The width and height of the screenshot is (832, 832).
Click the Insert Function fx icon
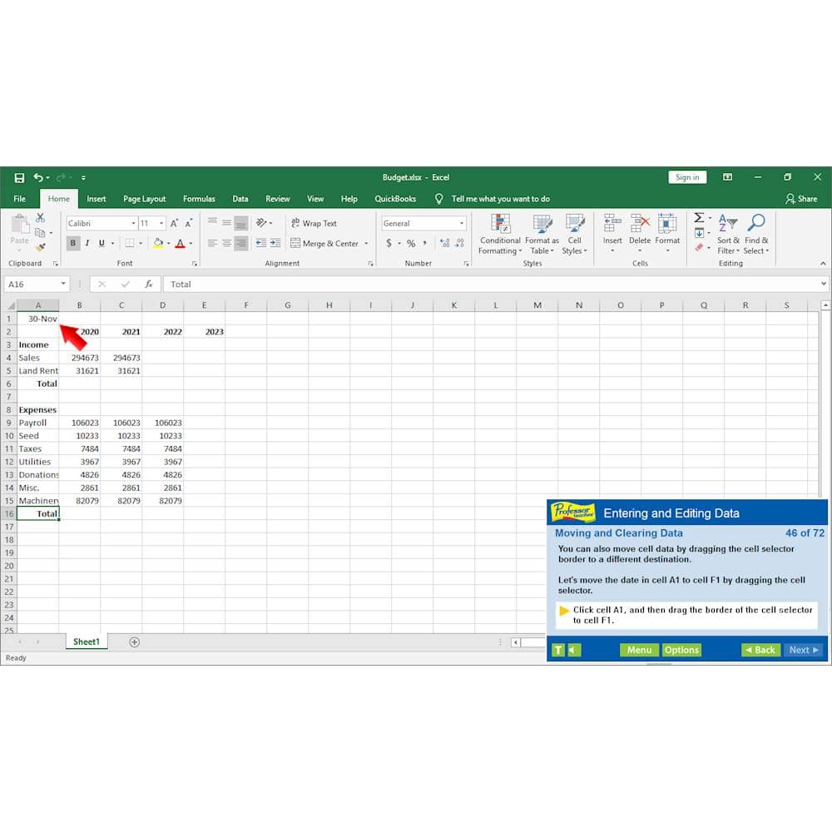coord(149,284)
